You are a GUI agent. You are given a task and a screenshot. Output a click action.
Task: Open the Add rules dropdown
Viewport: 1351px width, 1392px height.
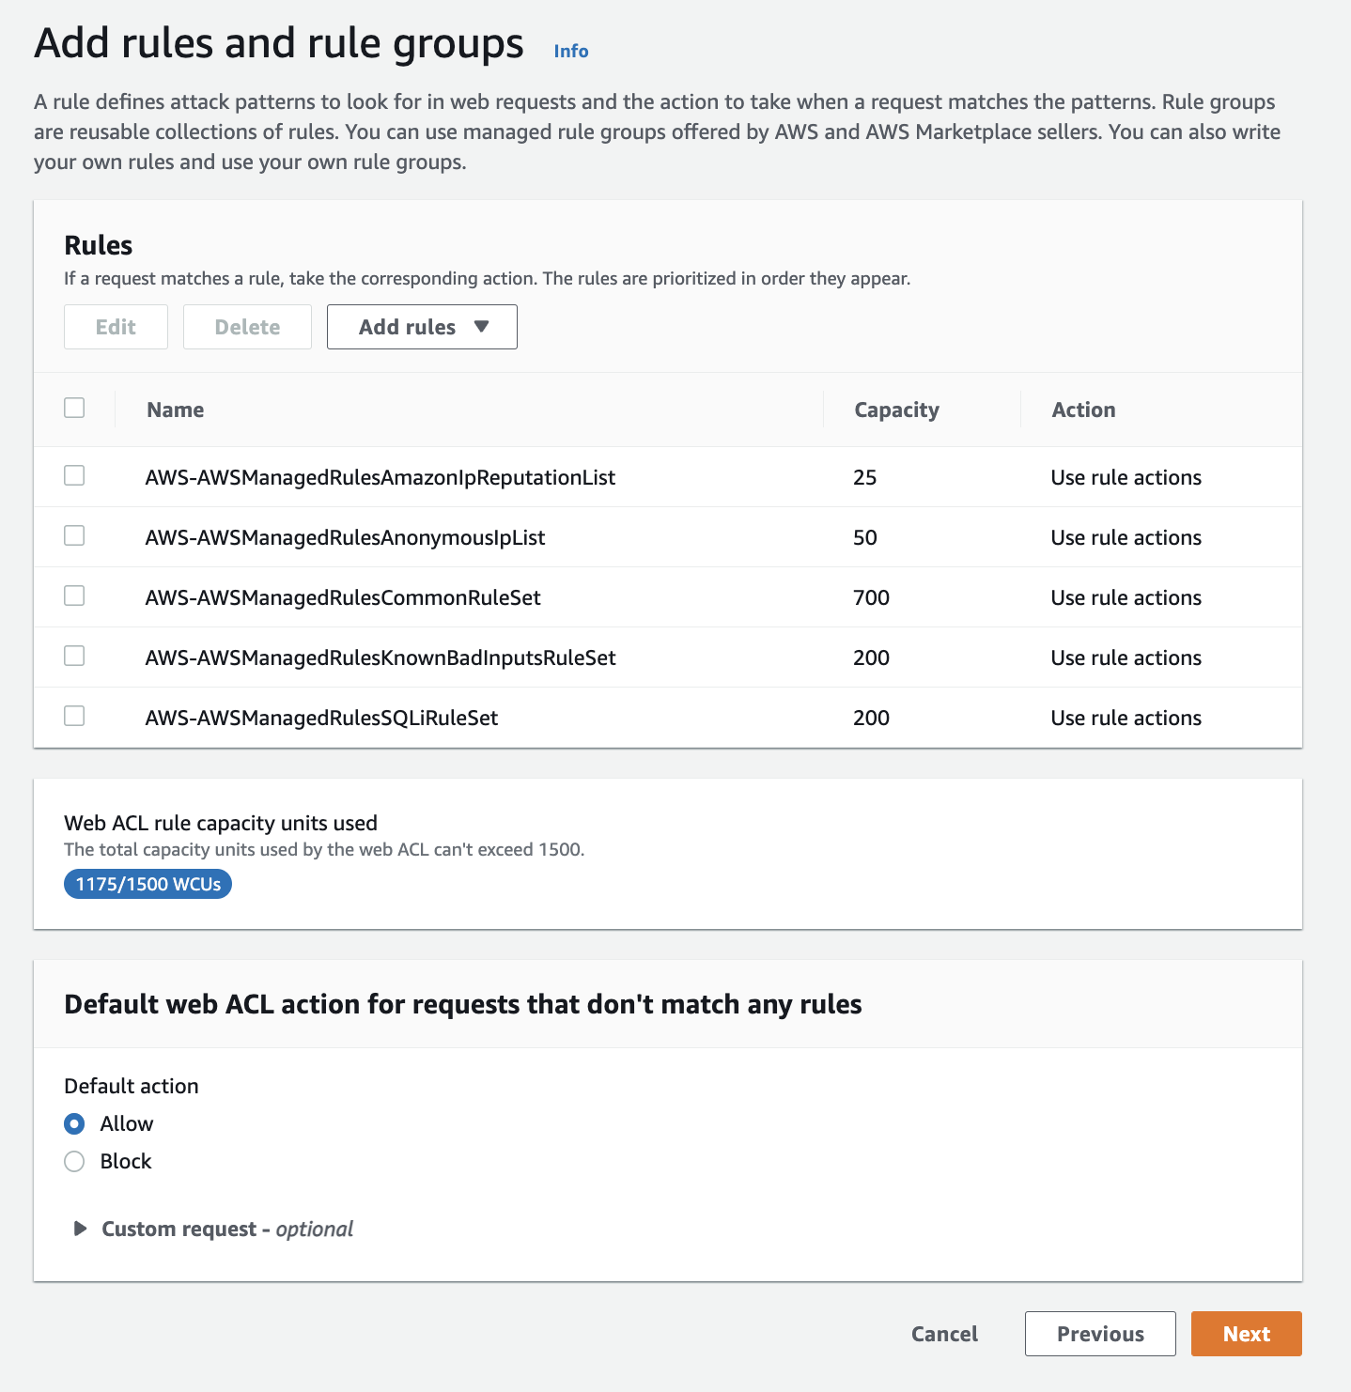click(422, 327)
